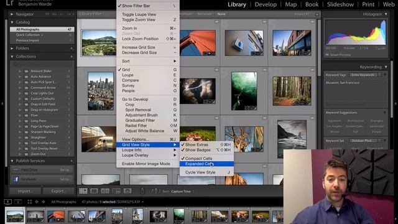Screen dimensions: 398x224
Task: Open the Keyword Set Outdoor Photography dropdown
Action: point(365,141)
